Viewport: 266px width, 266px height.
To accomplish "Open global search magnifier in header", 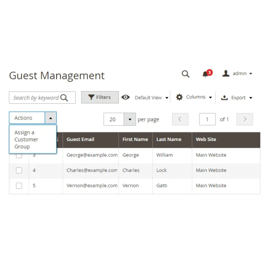I will tap(185, 74).
